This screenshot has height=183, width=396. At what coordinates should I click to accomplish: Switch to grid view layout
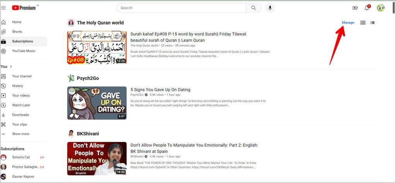tap(363, 23)
